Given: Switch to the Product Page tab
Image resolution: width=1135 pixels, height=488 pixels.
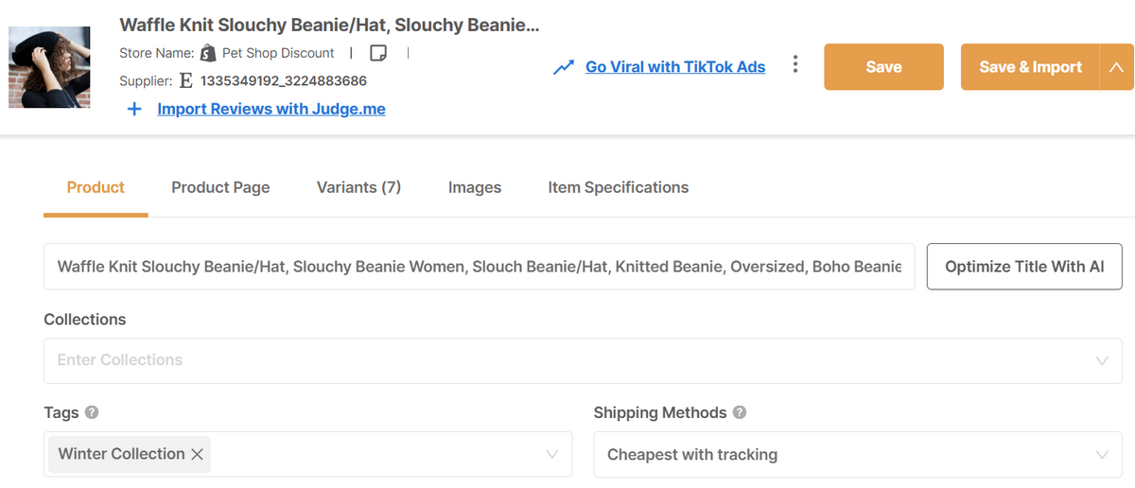Looking at the screenshot, I should click(220, 187).
